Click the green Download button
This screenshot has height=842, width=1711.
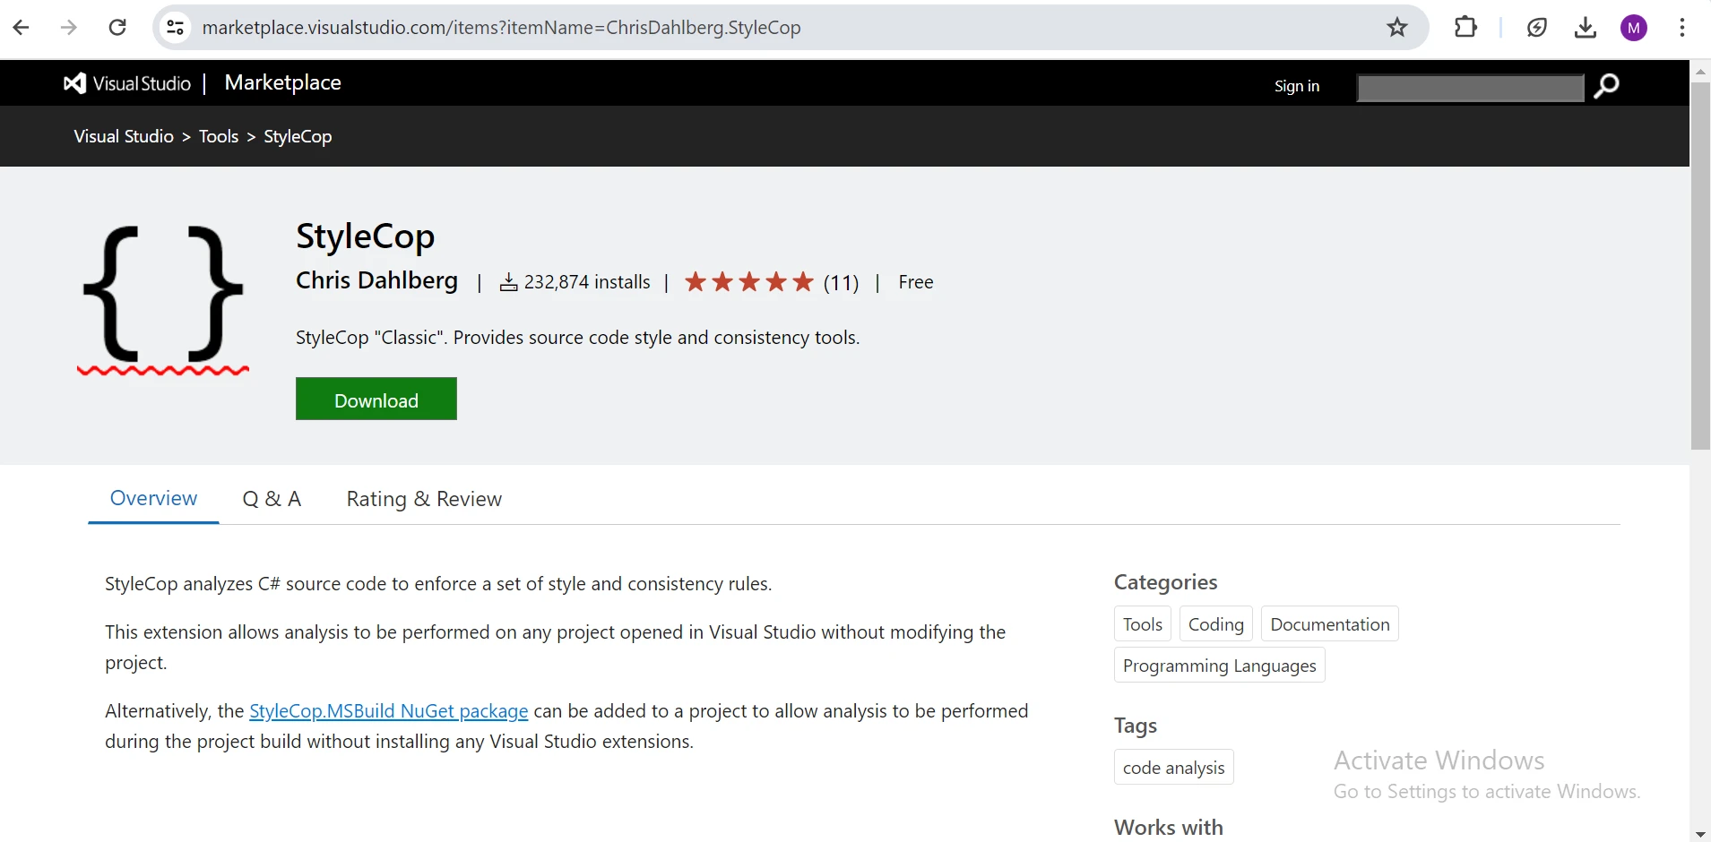click(376, 400)
